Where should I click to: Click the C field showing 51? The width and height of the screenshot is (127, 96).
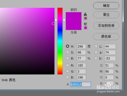click(109, 65)
